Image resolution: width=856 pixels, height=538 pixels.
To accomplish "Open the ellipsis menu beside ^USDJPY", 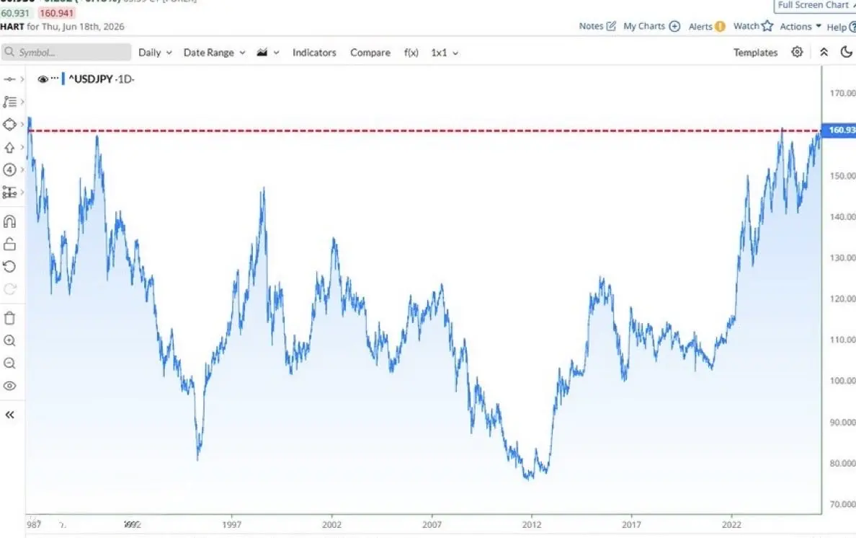I will click(x=55, y=79).
